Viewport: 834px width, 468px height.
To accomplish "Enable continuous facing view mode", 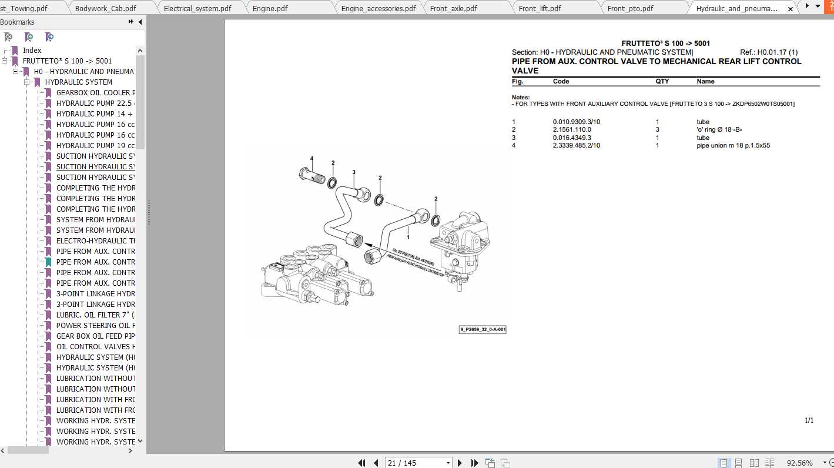I will [x=769, y=463].
